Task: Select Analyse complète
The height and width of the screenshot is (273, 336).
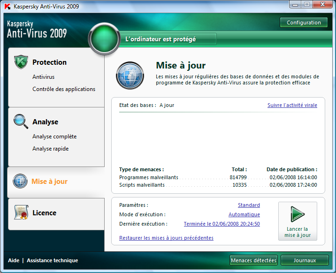Action: click(54, 136)
